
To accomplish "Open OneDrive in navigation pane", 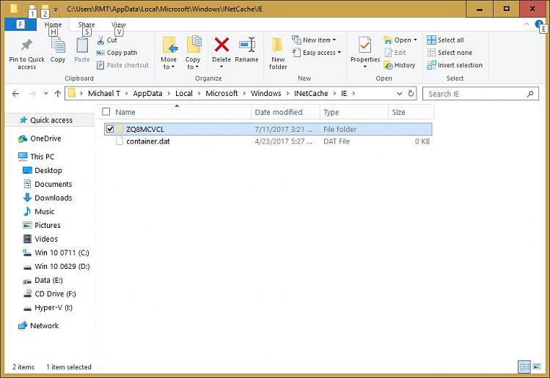I will tap(45, 138).
